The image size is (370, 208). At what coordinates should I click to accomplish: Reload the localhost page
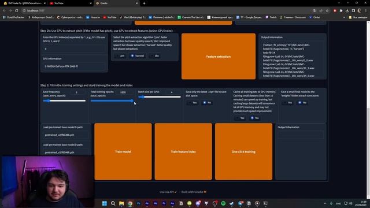[x=17, y=10]
